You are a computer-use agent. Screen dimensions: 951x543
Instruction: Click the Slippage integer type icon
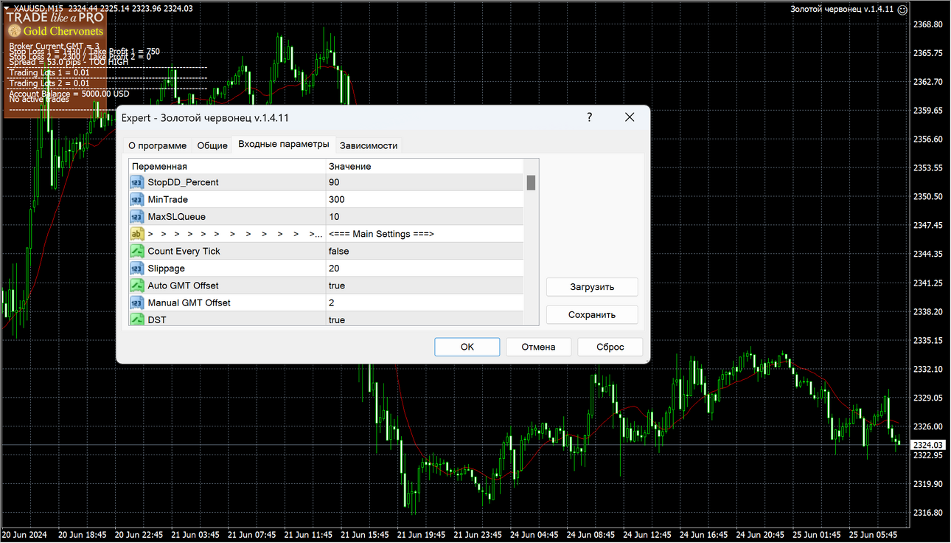coord(136,269)
